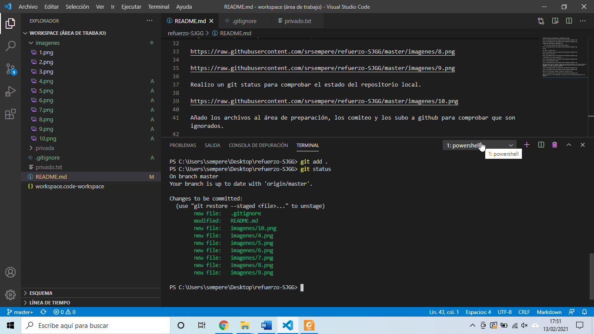Open the powershell terminal selector dropdown
594x334 pixels.
480,145
